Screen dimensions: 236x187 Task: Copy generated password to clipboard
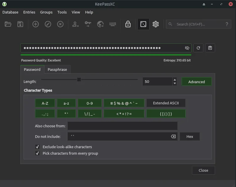pyautogui.click(x=210, y=48)
